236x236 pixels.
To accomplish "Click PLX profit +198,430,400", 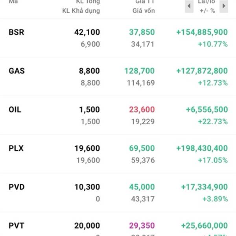I will click(x=202, y=148).
